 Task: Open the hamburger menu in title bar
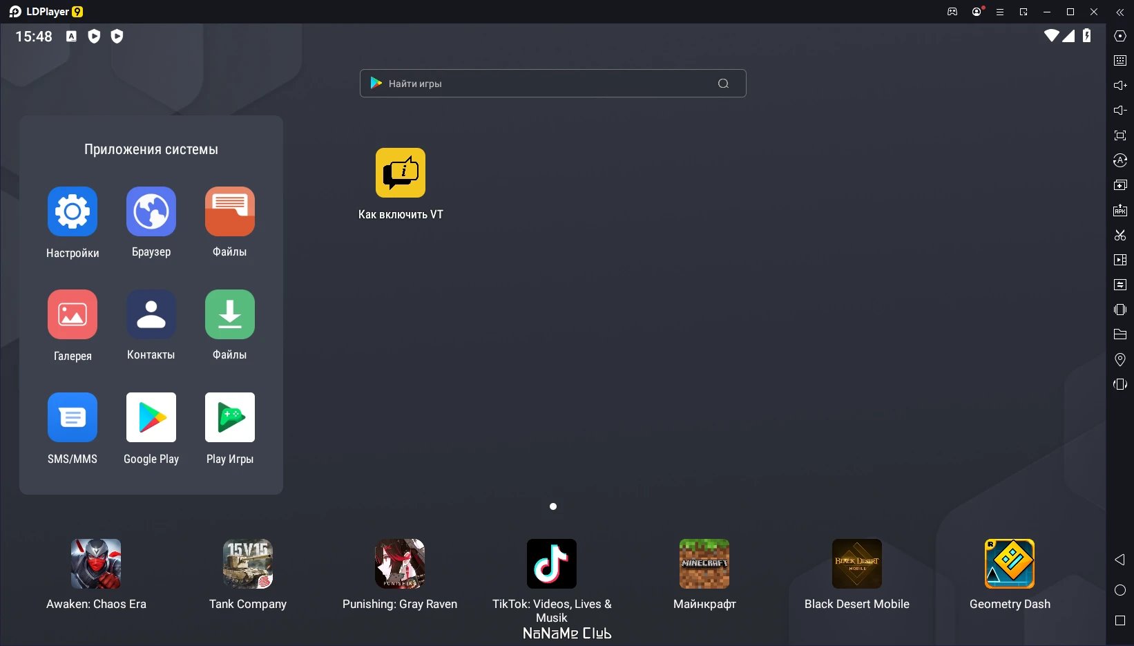coord(999,12)
